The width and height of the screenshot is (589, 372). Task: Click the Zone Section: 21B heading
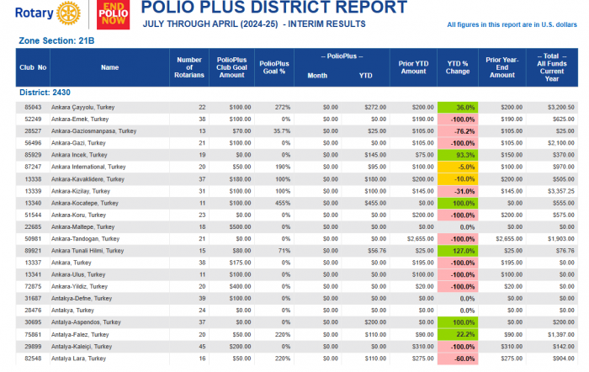pyautogui.click(x=56, y=40)
